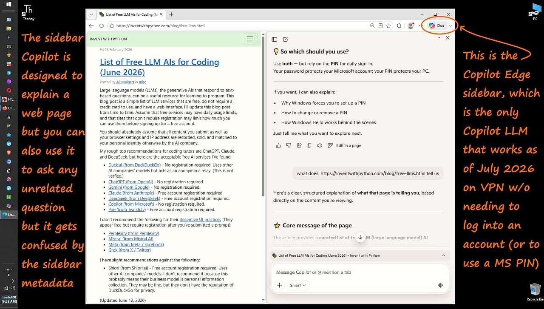Viewport: 544px width, 309px height.
Task: Open the PC desktop icon
Action: (535, 12)
